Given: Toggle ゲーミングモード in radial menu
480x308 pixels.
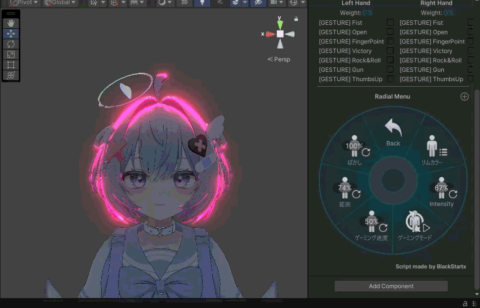Looking at the screenshot, I should click(415, 226).
